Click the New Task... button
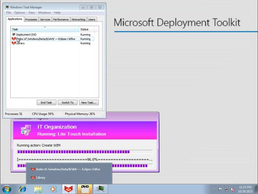 [x=89, y=103]
